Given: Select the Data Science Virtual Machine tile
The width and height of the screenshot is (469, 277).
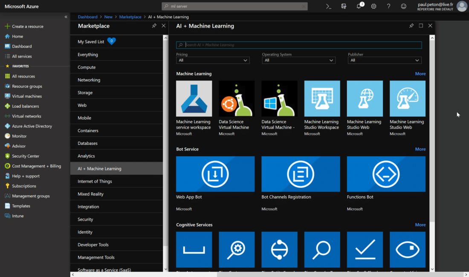Looking at the screenshot, I should tap(237, 98).
